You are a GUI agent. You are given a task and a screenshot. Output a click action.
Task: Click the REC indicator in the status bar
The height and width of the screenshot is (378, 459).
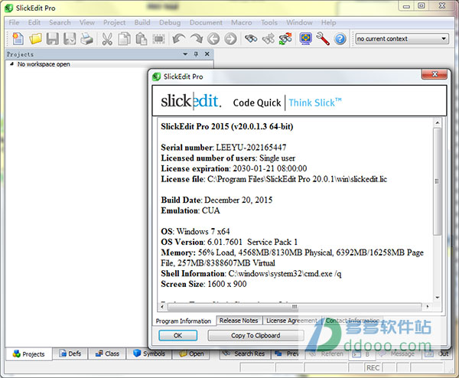click(x=373, y=368)
